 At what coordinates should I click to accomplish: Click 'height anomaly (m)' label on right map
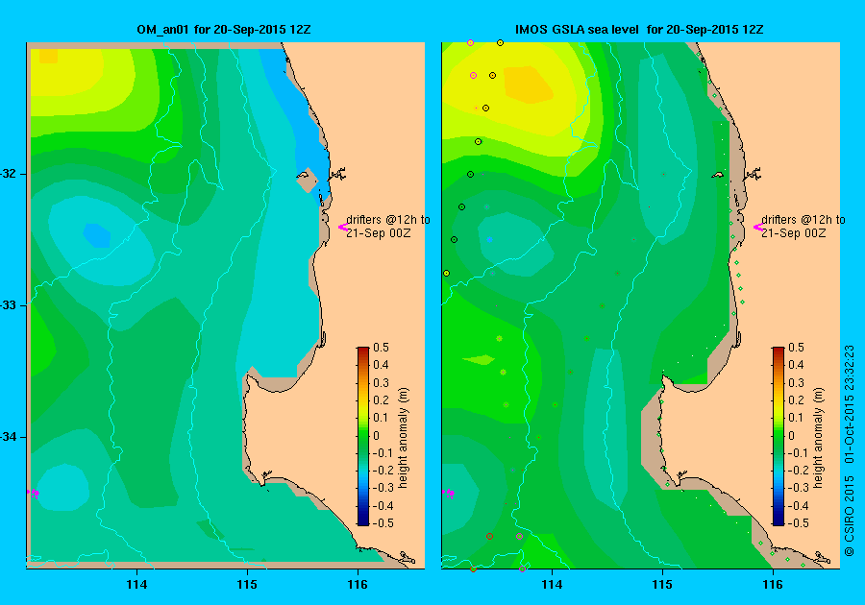(819, 437)
